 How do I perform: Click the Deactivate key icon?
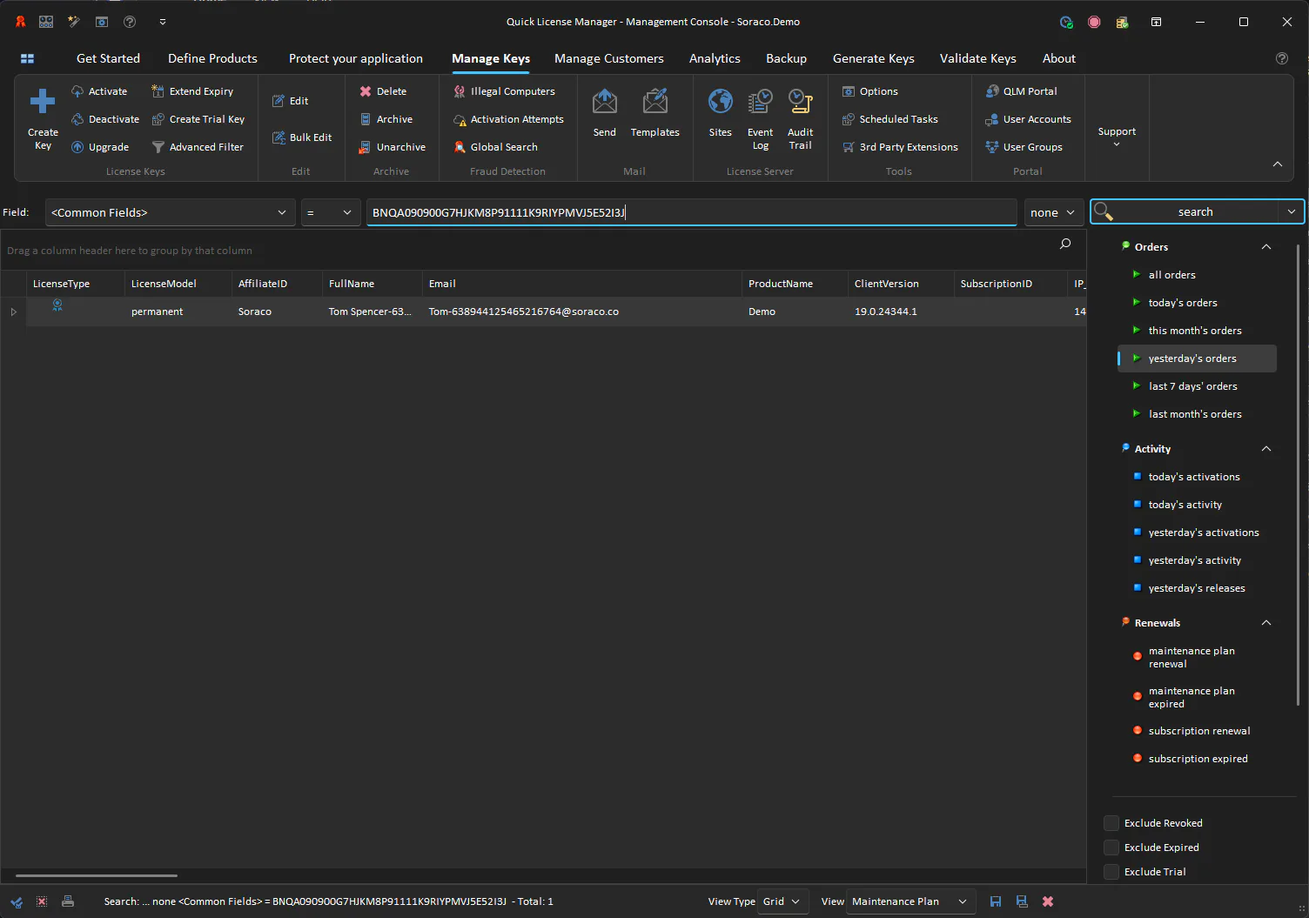(77, 119)
